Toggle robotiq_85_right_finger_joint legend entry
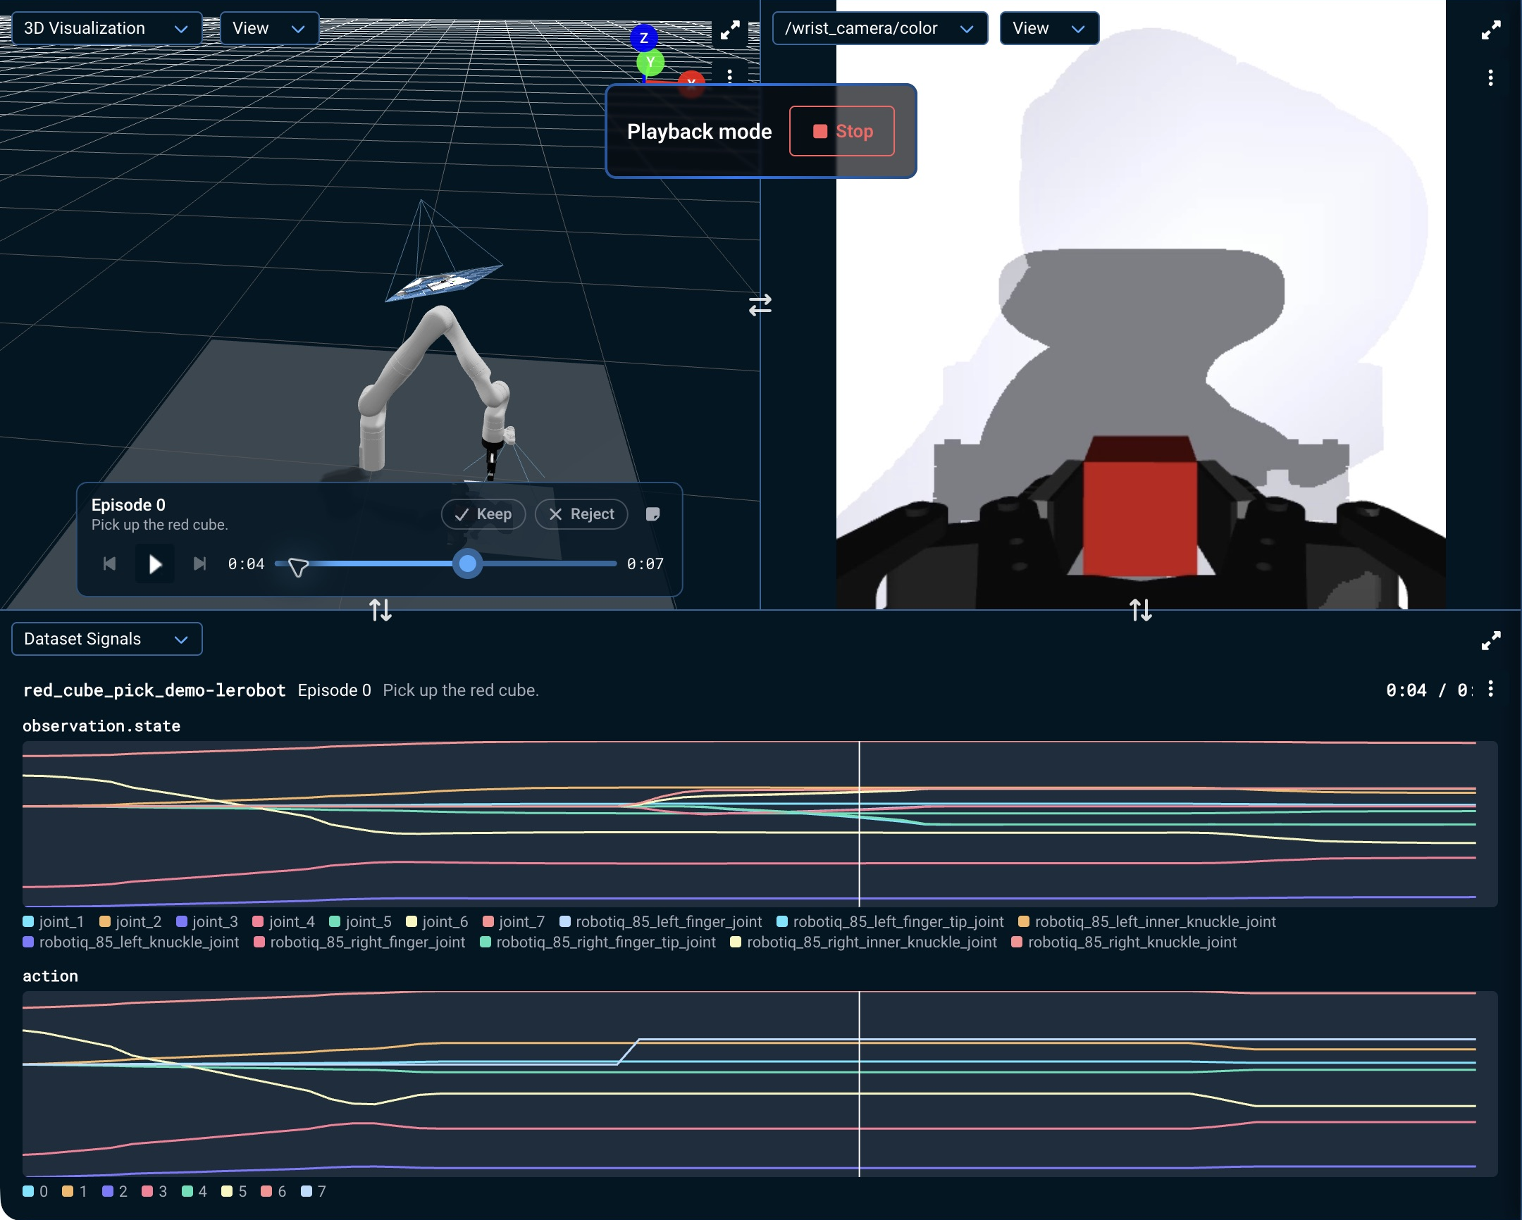Viewport: 1522px width, 1220px height. pos(359,942)
